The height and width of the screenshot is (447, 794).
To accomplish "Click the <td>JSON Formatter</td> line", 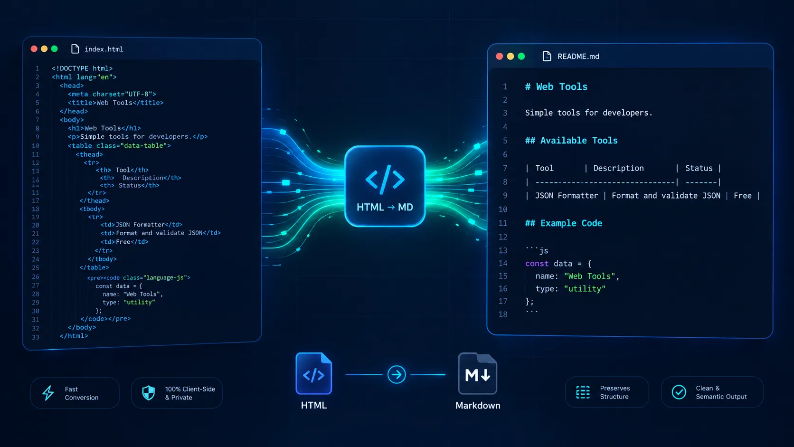I will pyautogui.click(x=141, y=225).
